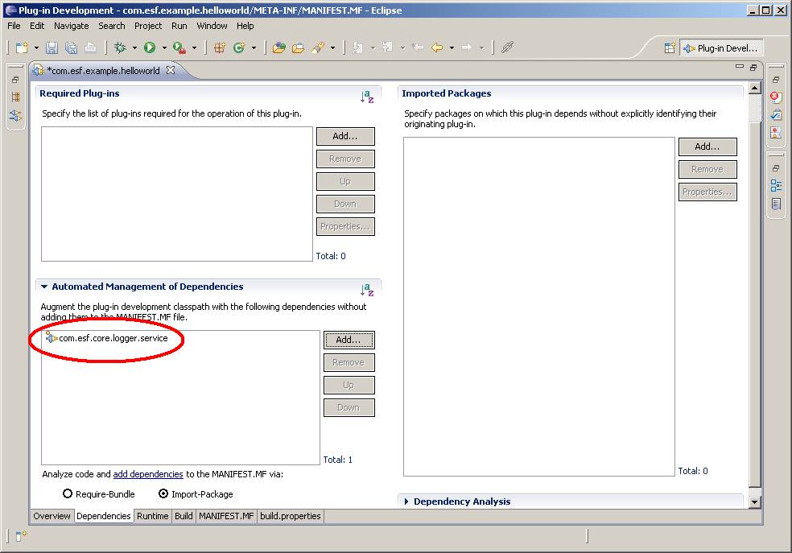
Task: Select the com.esf.core.logger.service entry
Action: coord(107,338)
